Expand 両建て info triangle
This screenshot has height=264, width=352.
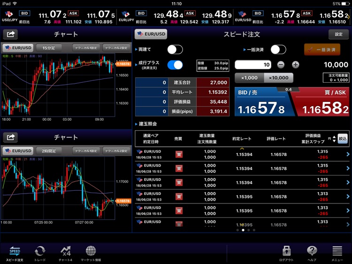[136, 49]
